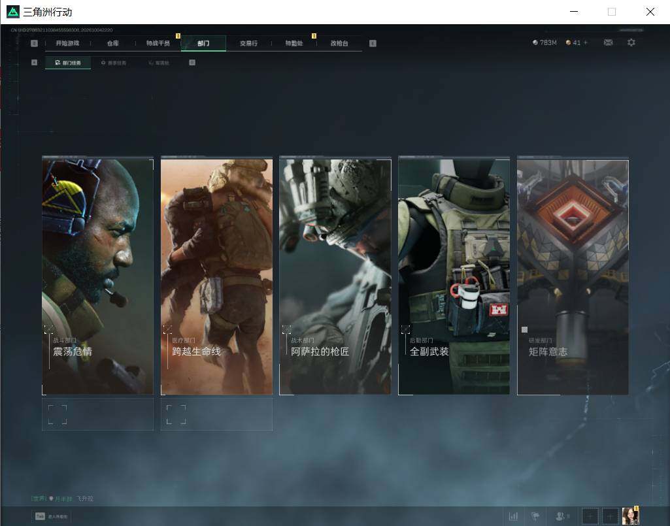Click the Tab key chat button
This screenshot has width=670, height=526.
pos(51,516)
